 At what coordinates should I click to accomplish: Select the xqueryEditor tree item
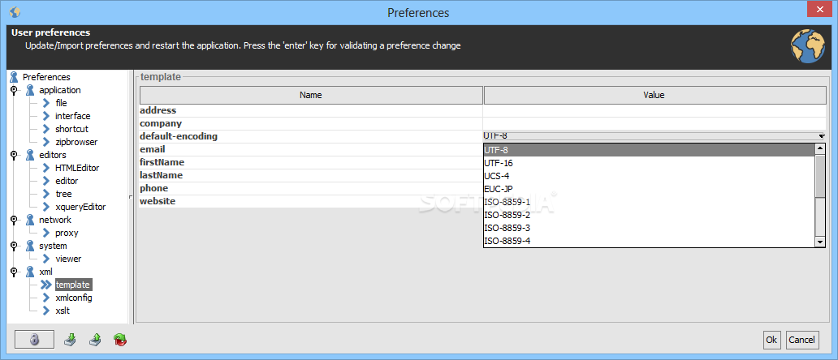click(80, 207)
